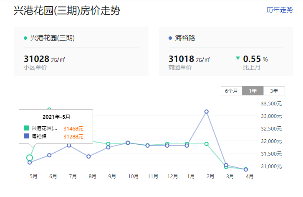This screenshot has height=197, width=303.
Task: Open the 历年走势 link
Action: pyautogui.click(x=280, y=10)
